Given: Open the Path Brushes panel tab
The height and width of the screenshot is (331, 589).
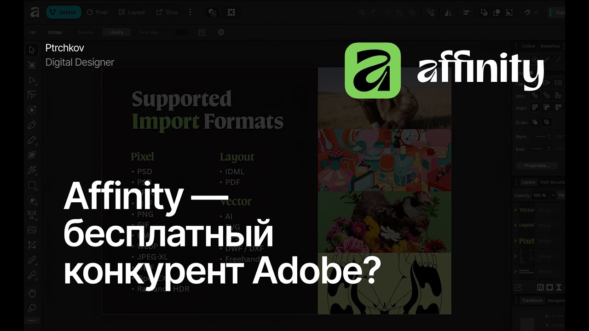Looking at the screenshot, I should [x=552, y=182].
